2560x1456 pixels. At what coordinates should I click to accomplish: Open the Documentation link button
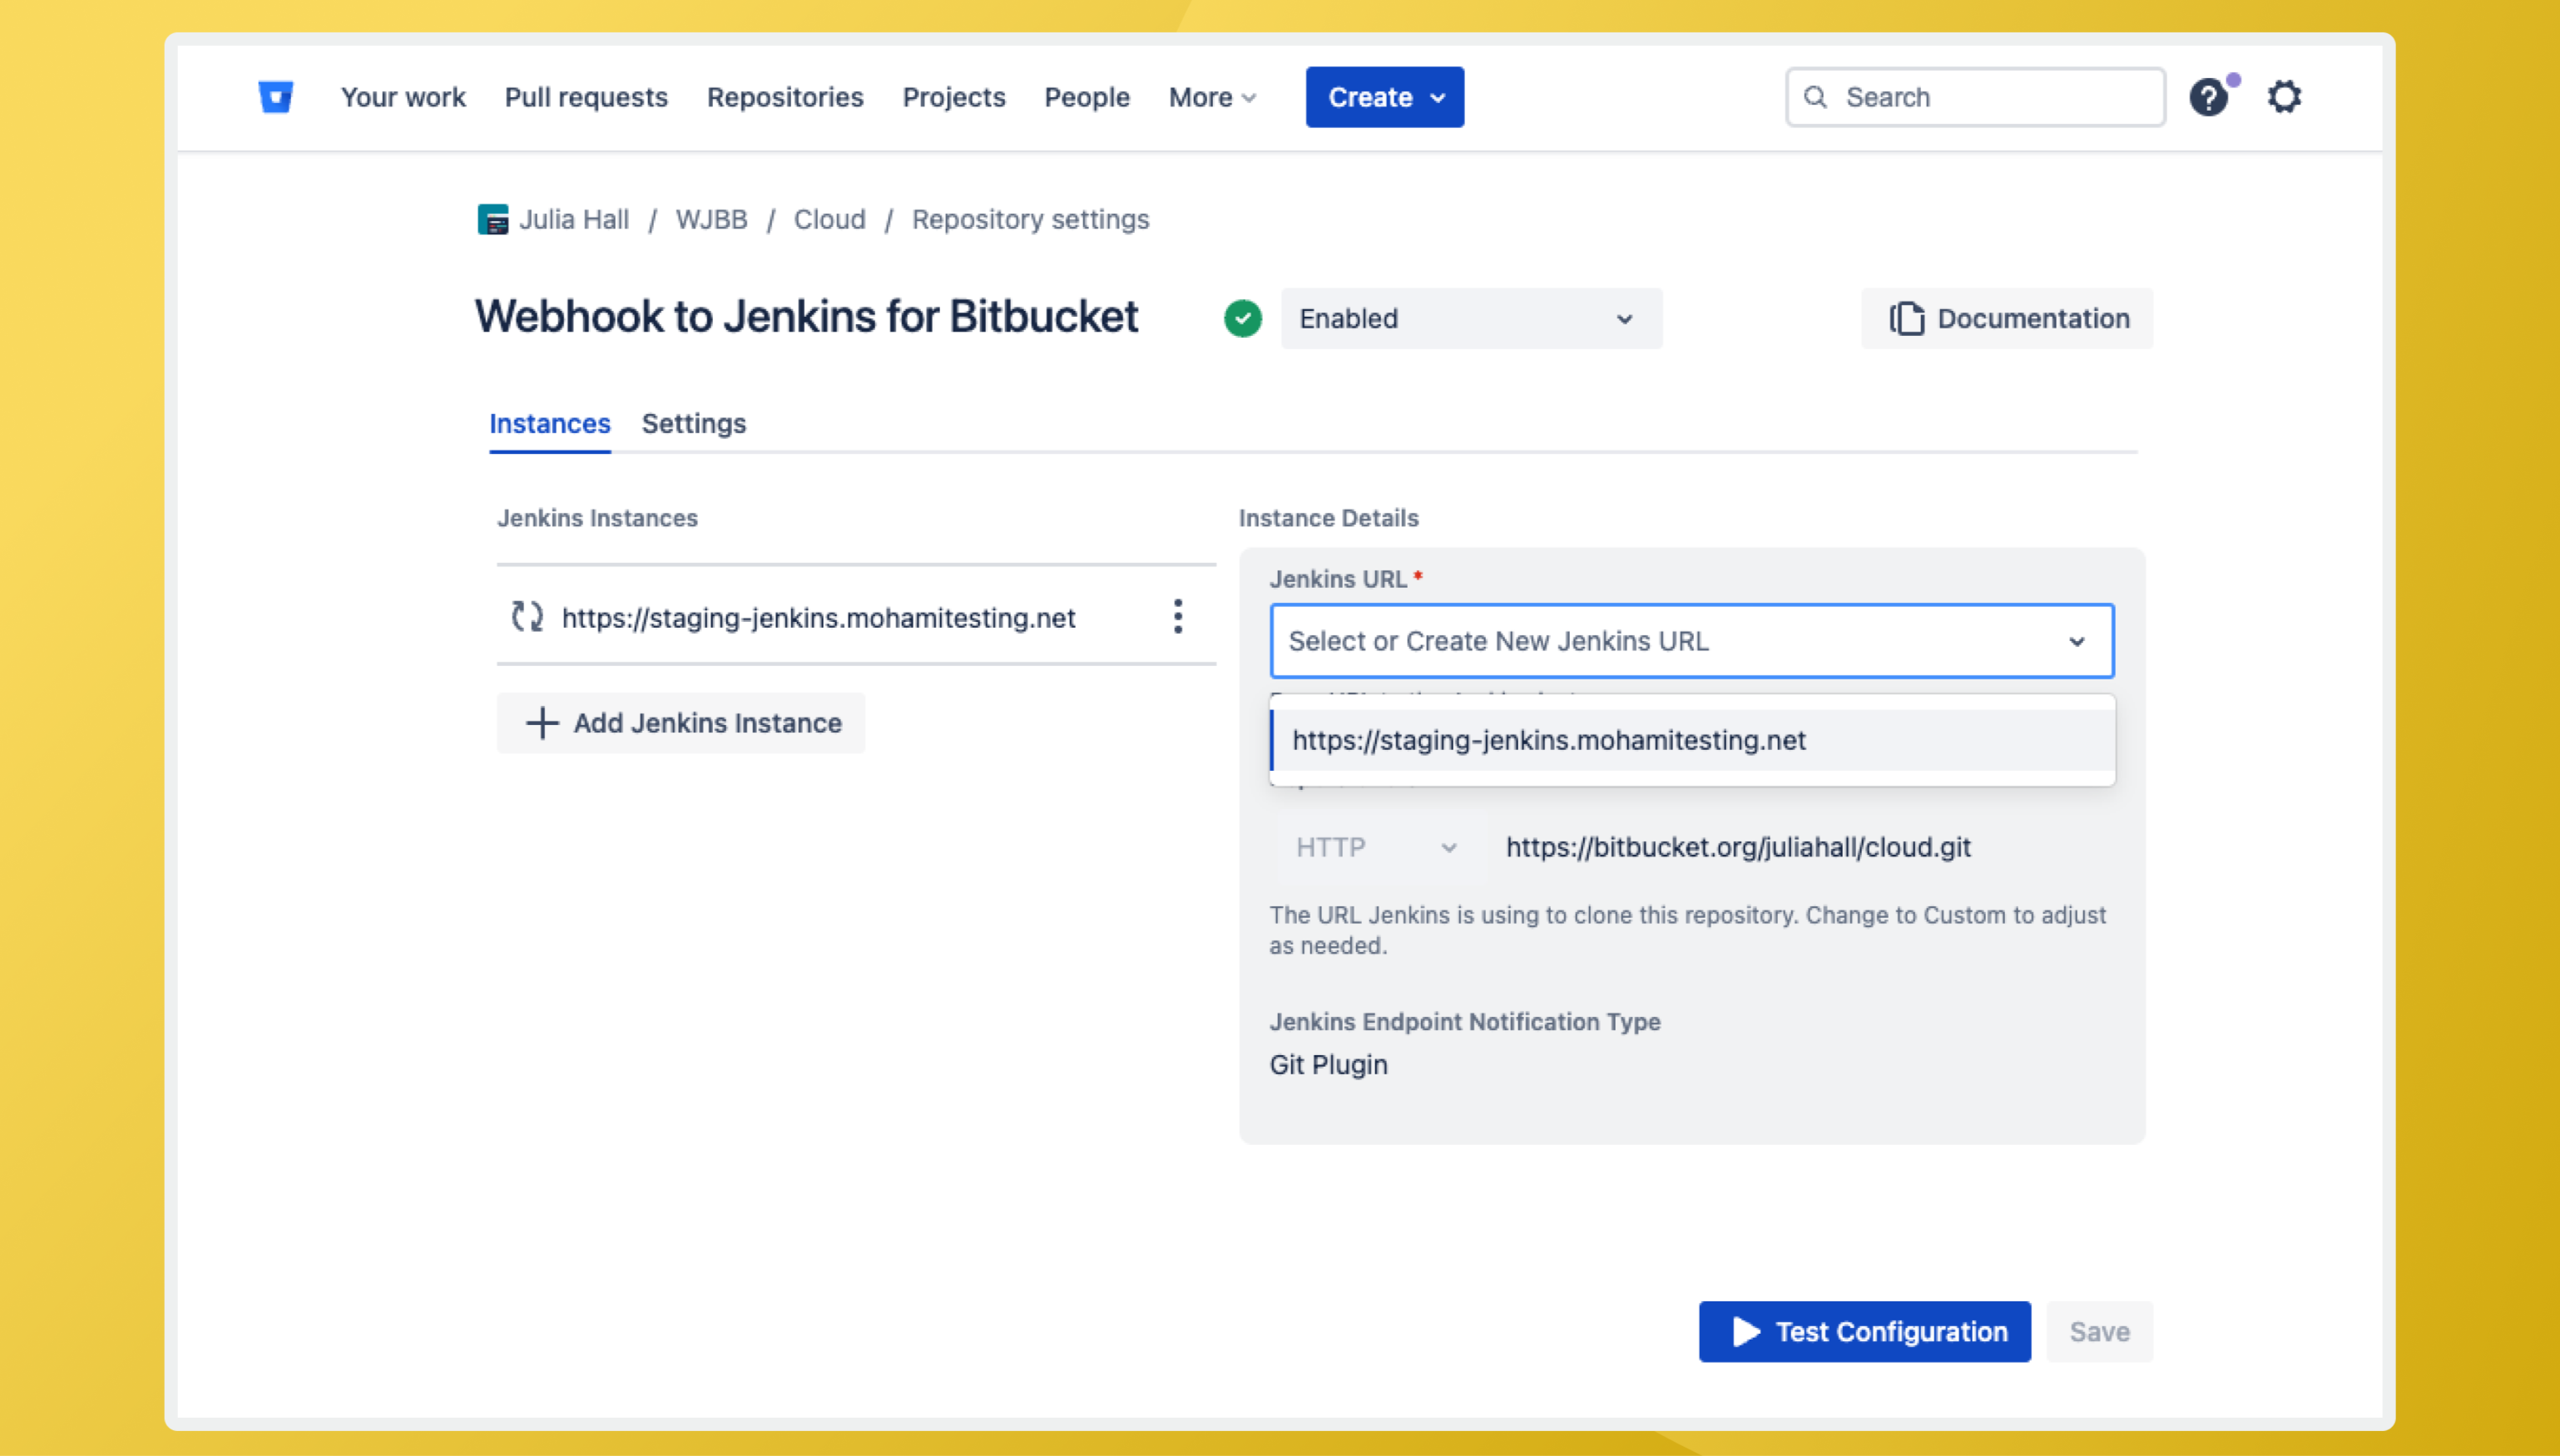click(2007, 319)
